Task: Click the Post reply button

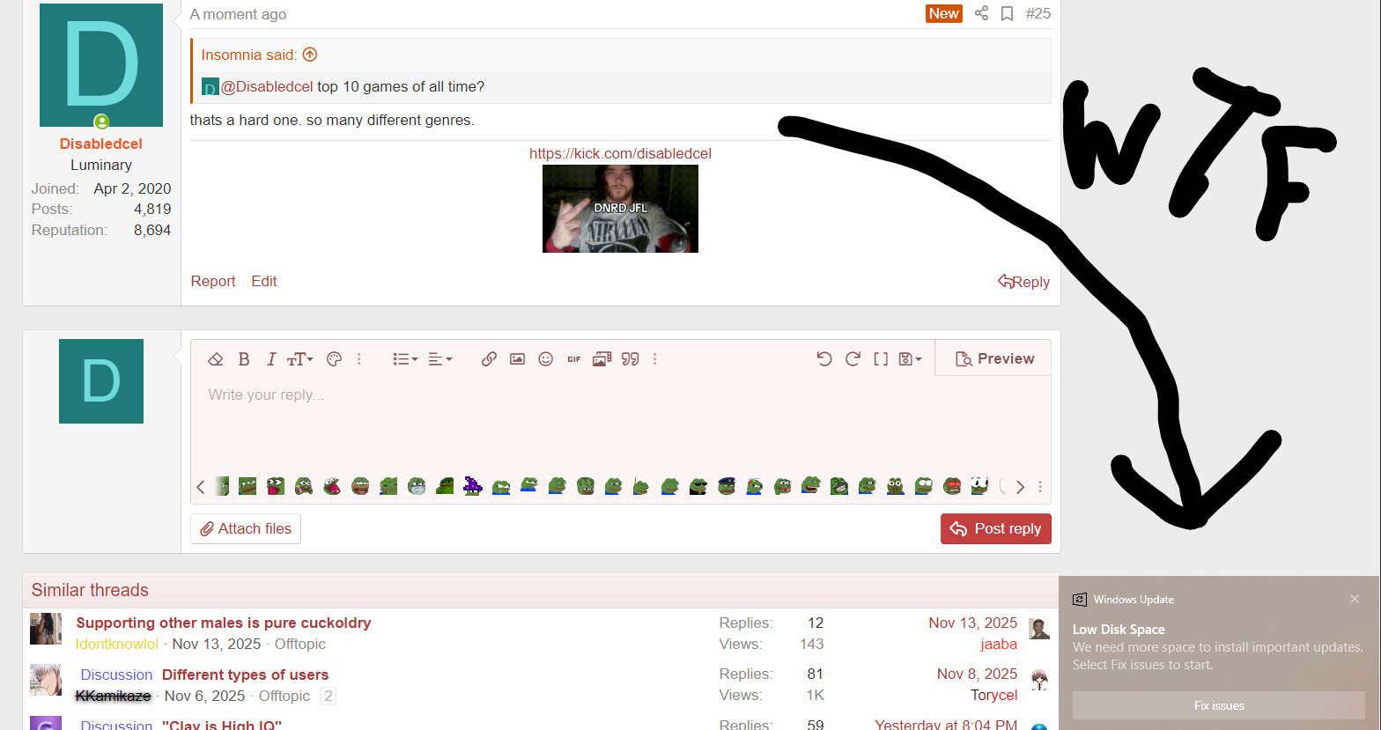Action: pos(996,529)
